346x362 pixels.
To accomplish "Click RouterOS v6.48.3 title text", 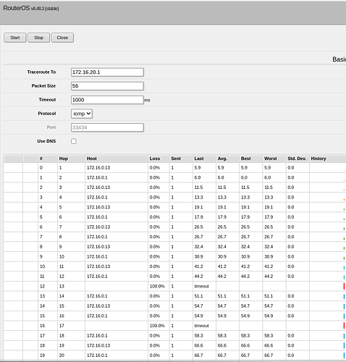I will point(31,9).
